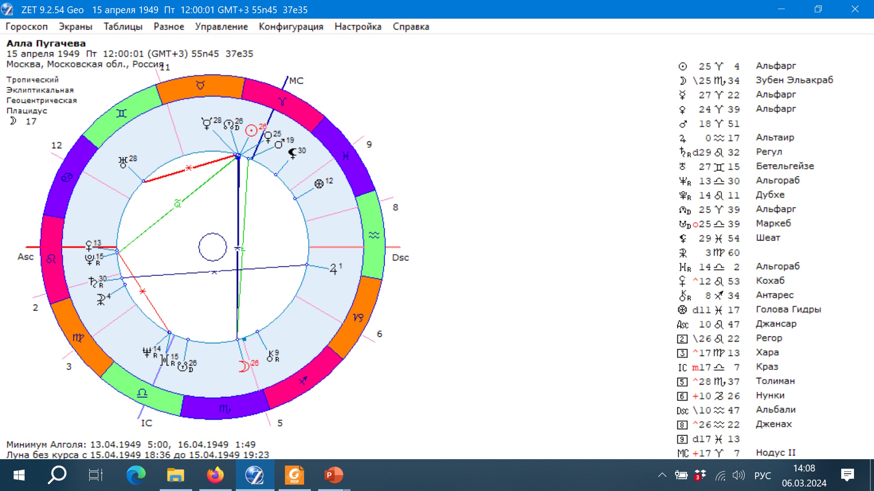This screenshot has width=874, height=491.
Task: Click the Part of Fortune symbol in chart
Action: (319, 184)
